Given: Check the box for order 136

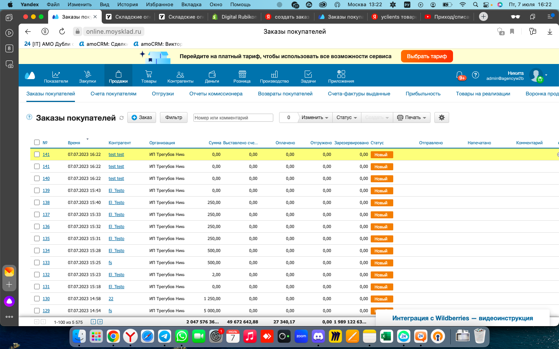Looking at the screenshot, I should (x=37, y=226).
